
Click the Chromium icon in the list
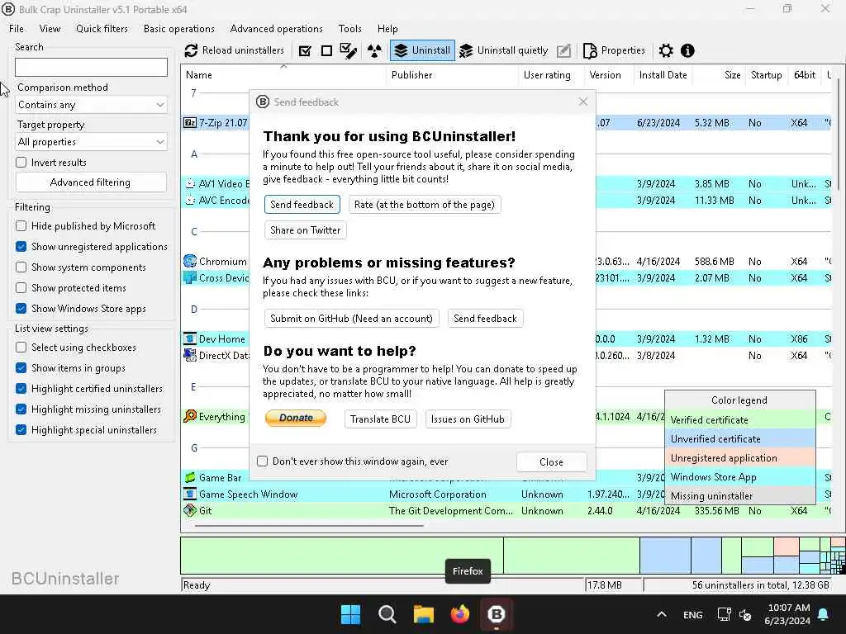(190, 262)
